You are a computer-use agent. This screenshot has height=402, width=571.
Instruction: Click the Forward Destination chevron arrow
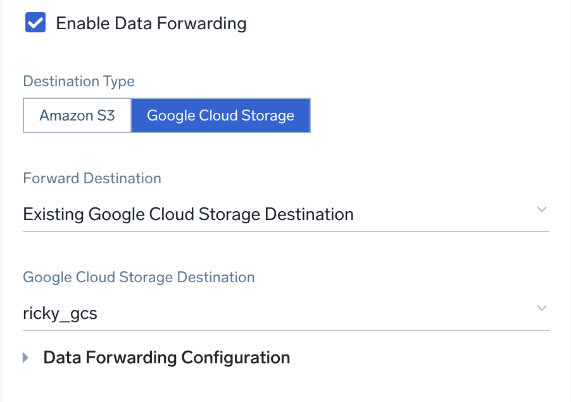pyautogui.click(x=541, y=209)
